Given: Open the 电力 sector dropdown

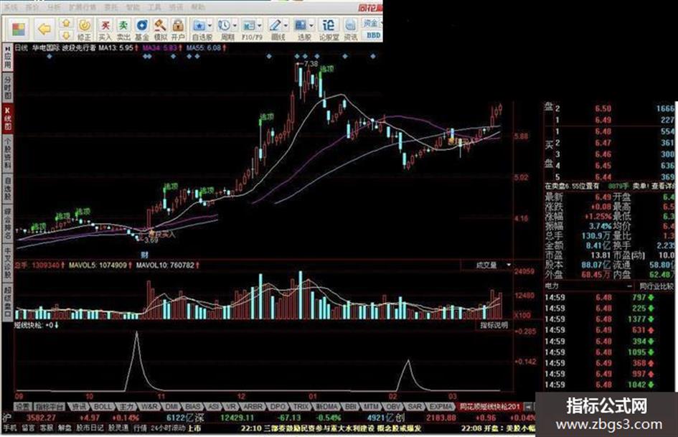Looking at the screenshot, I should tap(628, 286).
